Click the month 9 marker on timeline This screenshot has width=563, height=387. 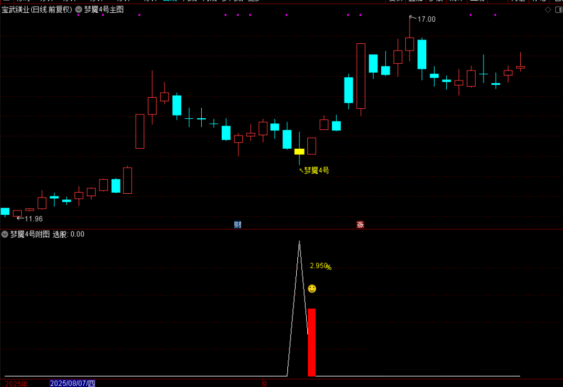tap(265, 384)
